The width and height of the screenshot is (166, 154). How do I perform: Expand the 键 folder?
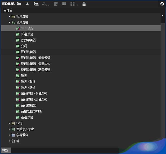pos(9,141)
